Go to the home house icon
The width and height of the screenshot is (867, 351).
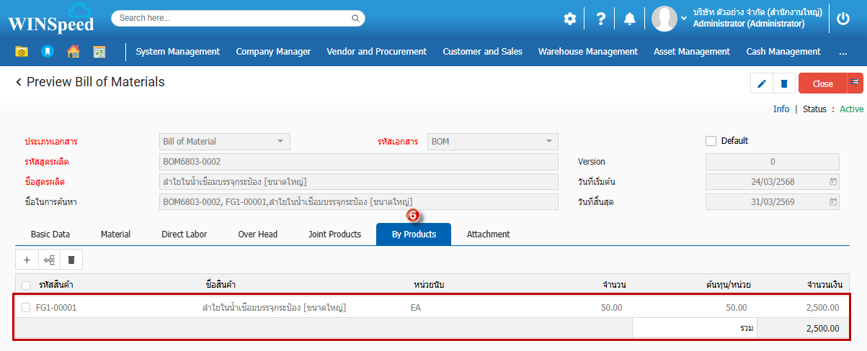coord(73,52)
